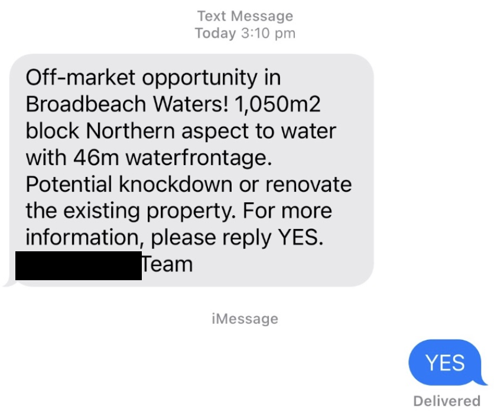This screenshot has width=494, height=420.
Task: Click the blue bubble tail beside YES
Action: [483, 379]
